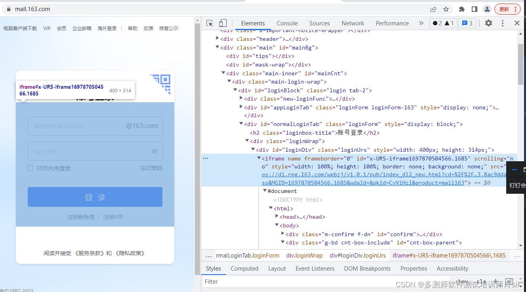
Task: Toggle the device toolbar icon
Action: click(x=223, y=23)
